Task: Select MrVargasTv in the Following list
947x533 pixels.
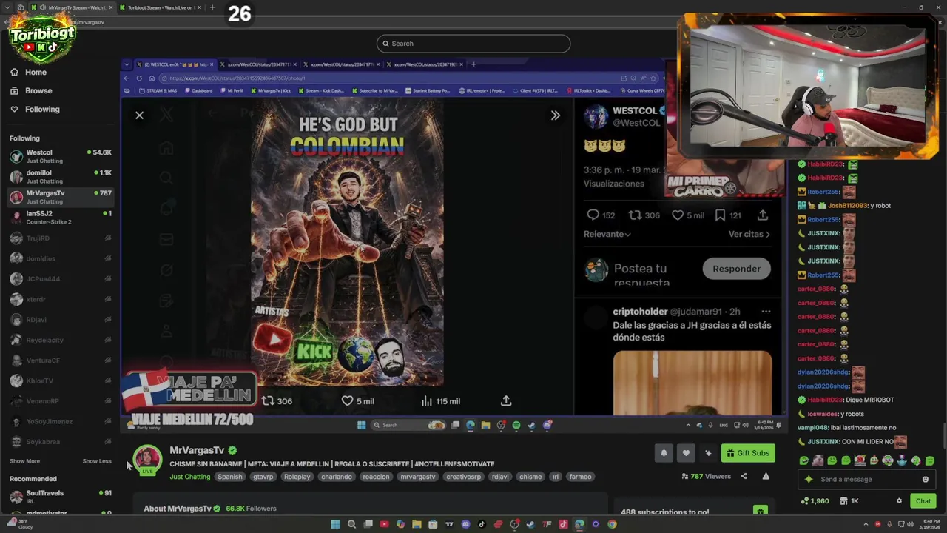Action: (x=61, y=197)
